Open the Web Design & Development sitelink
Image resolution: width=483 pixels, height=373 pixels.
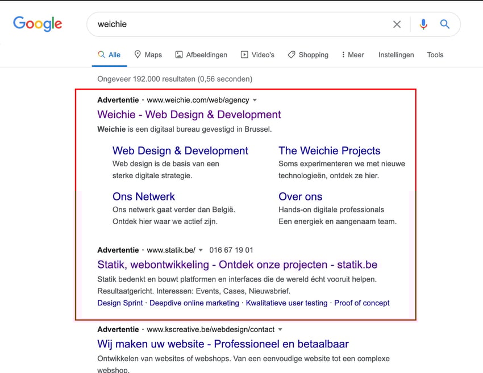pos(180,150)
